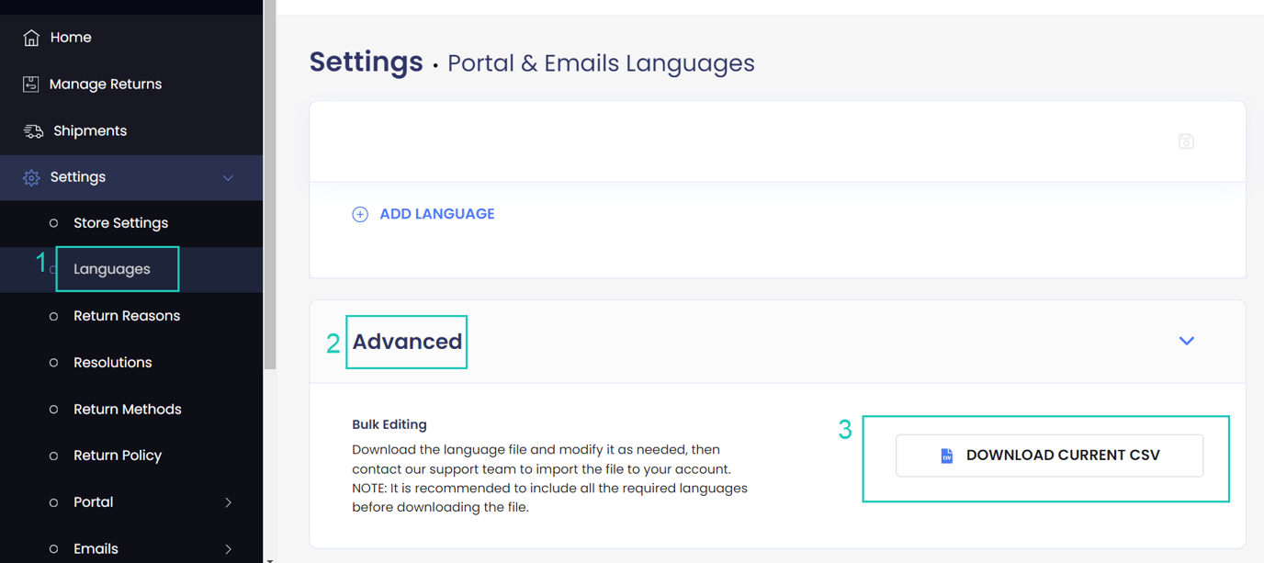1264x563 pixels.
Task: Click the CSV file icon
Action: point(946,456)
